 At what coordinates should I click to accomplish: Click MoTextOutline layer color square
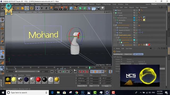134,18
